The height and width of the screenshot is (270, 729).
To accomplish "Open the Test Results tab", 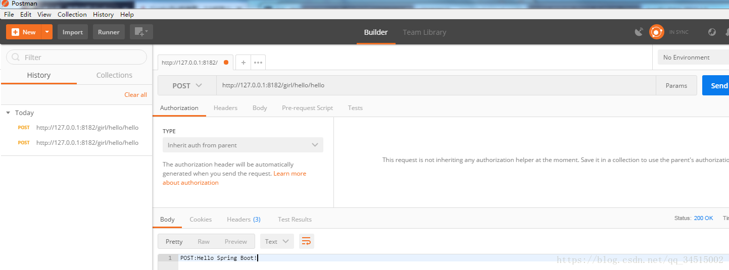I will coord(295,220).
